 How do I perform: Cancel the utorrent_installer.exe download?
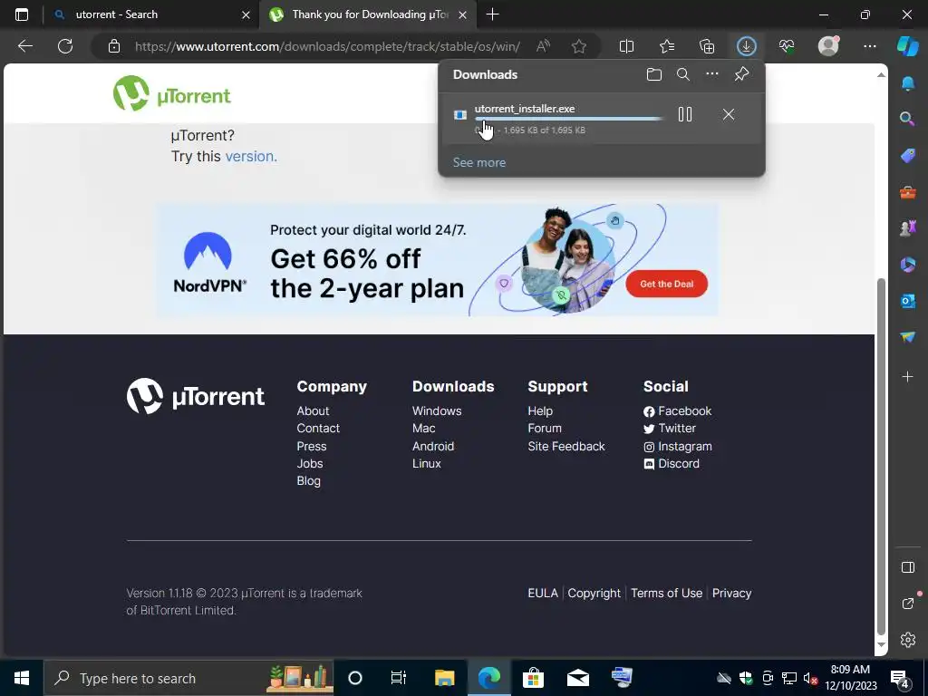pyautogui.click(x=729, y=114)
